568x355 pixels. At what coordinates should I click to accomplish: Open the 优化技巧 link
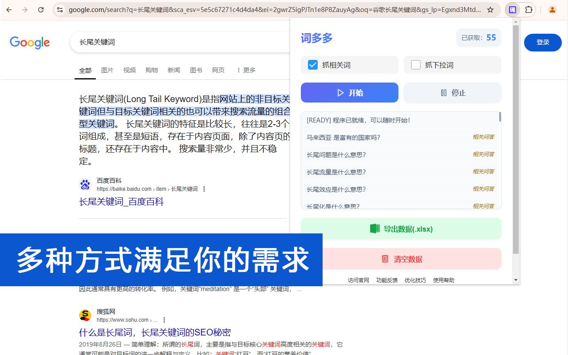415,280
